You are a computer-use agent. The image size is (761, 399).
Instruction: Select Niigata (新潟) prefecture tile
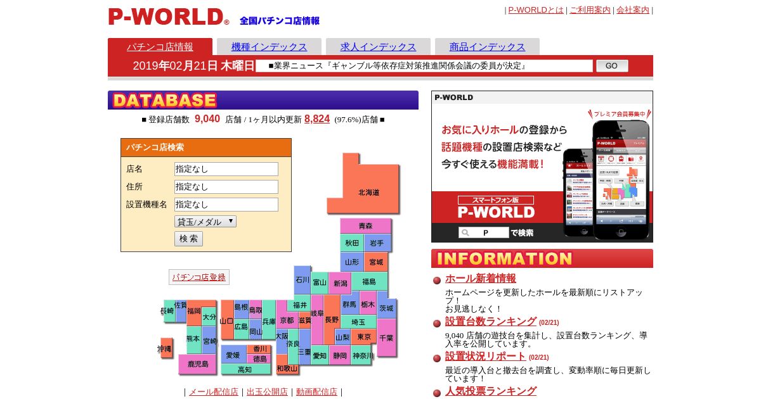point(341,282)
